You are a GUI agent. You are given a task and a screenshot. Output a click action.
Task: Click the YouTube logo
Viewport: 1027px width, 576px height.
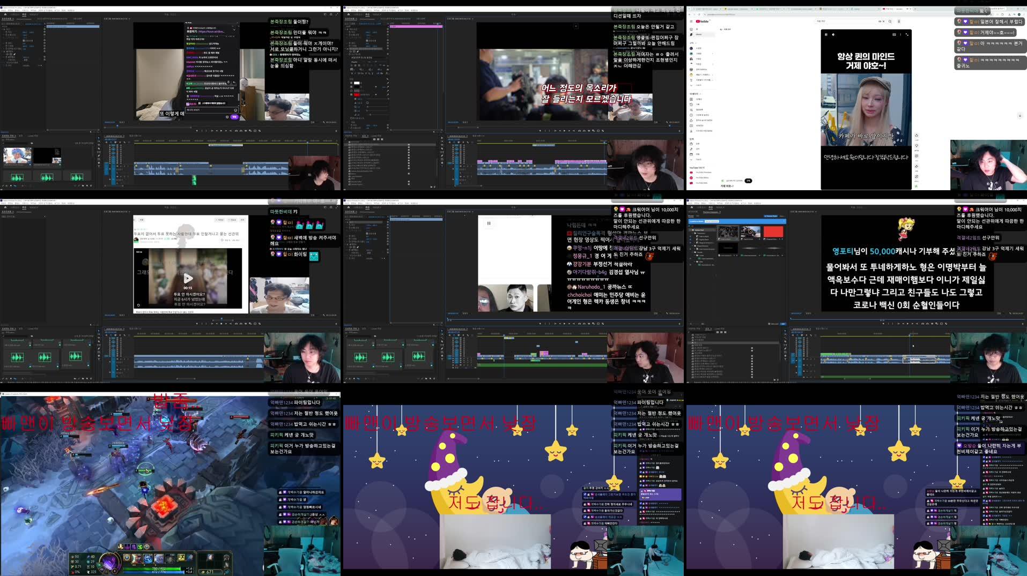tap(702, 21)
